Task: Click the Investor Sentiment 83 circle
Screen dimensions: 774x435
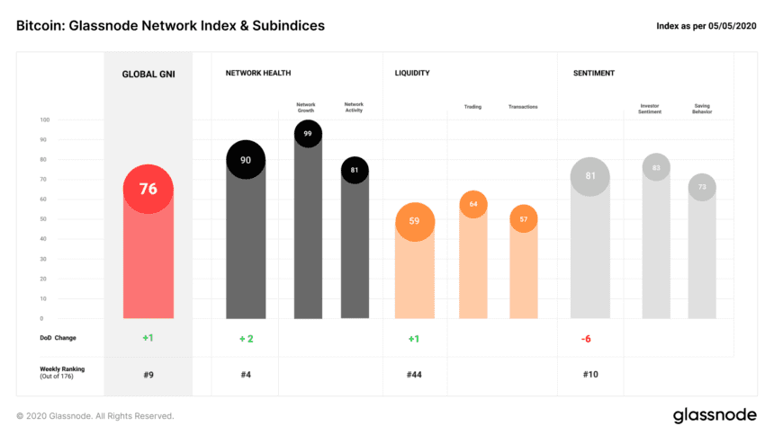Action: pos(656,167)
